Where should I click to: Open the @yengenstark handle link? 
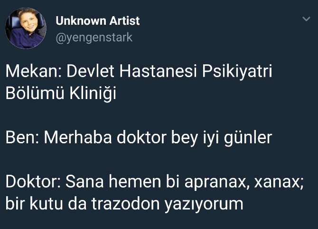click(94, 38)
